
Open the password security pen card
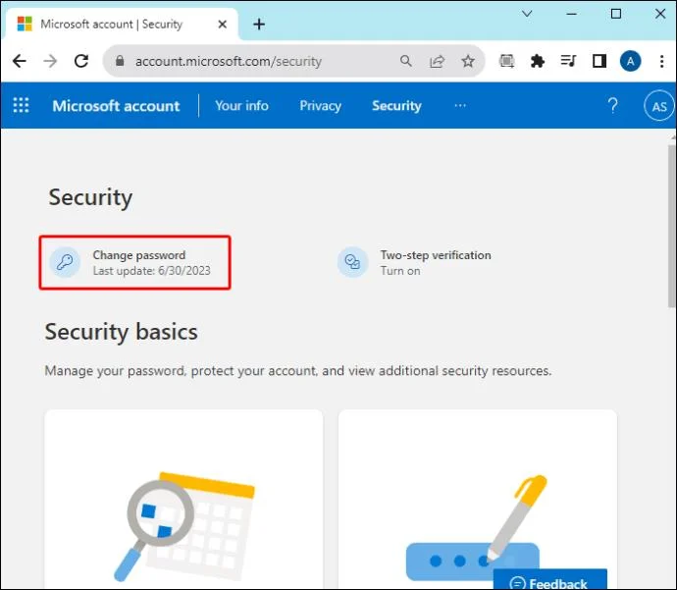pos(478,499)
